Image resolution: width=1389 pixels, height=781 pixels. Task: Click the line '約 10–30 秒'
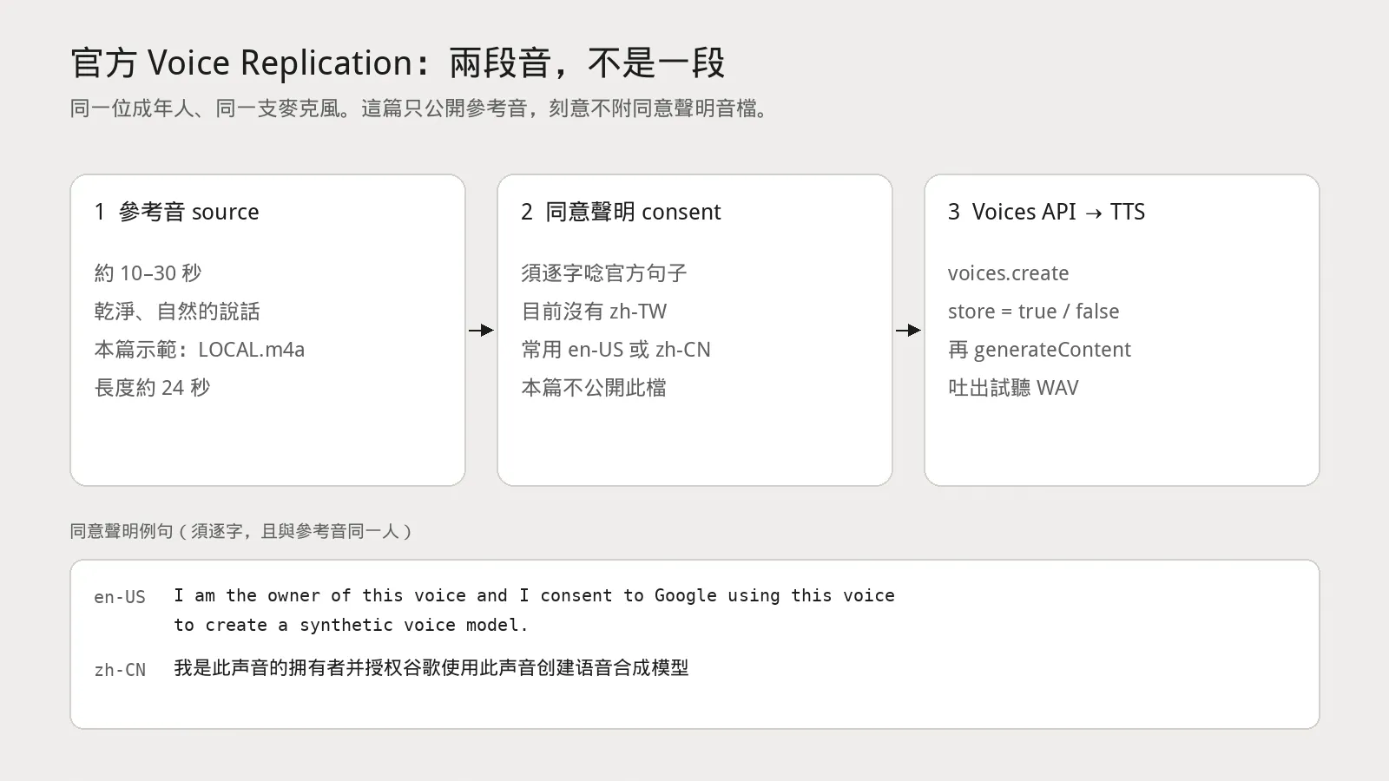tap(148, 273)
